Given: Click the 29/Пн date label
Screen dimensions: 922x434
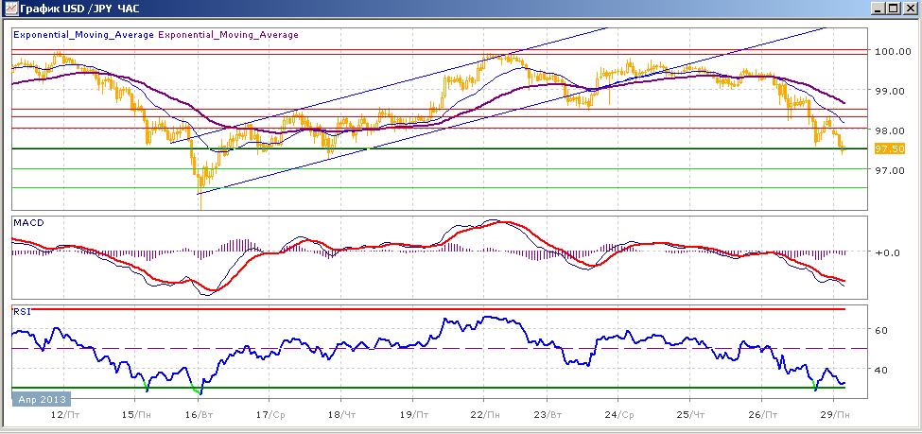Looking at the screenshot, I should 834,414.
